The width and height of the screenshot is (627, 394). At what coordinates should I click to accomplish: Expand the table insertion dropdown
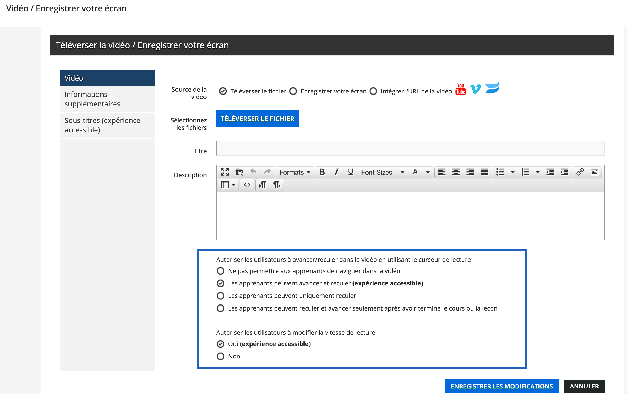(233, 185)
